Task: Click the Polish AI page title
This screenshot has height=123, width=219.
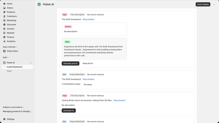Action: pyautogui.click(x=48, y=4)
